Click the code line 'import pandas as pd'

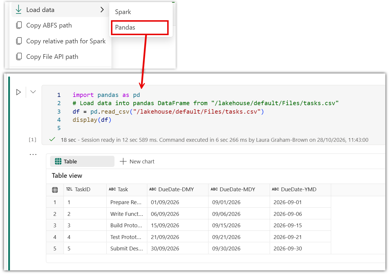click(x=106, y=95)
